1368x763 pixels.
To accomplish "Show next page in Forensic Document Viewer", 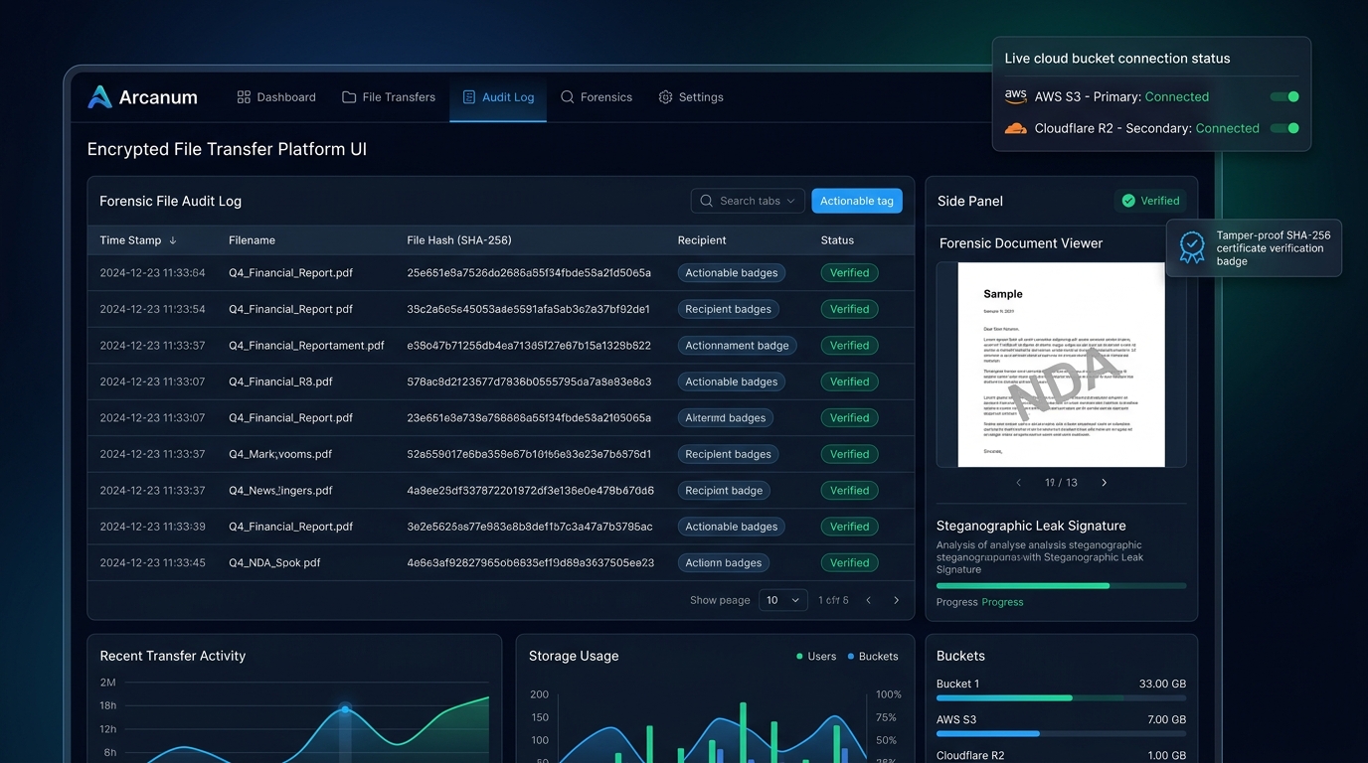I will pyautogui.click(x=1104, y=483).
